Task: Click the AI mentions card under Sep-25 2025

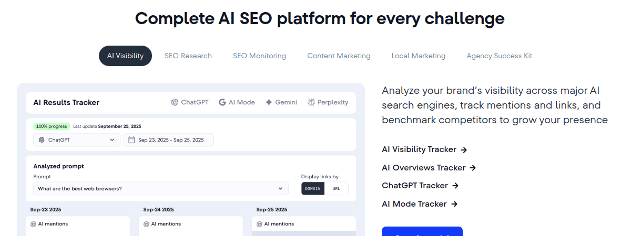Action: pyautogui.click(x=303, y=224)
